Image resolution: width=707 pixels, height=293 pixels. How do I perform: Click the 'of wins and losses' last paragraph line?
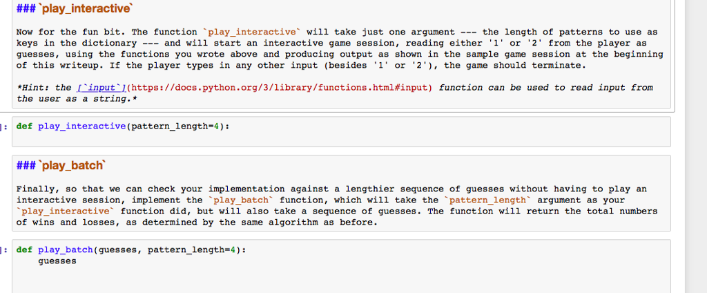(196, 223)
